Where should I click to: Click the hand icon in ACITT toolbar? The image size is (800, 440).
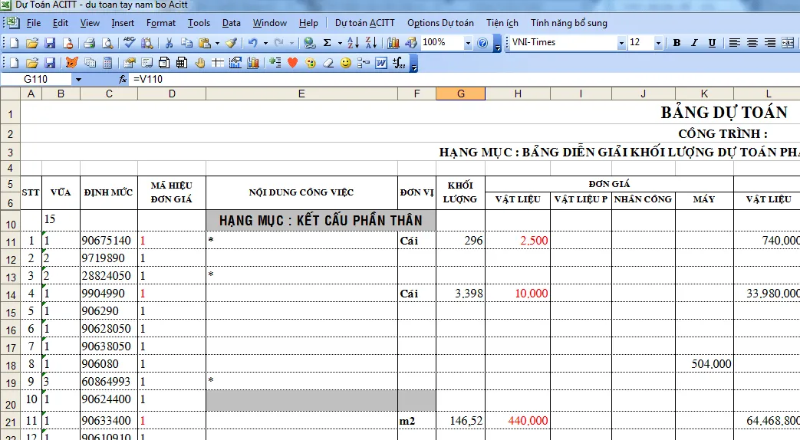point(199,63)
